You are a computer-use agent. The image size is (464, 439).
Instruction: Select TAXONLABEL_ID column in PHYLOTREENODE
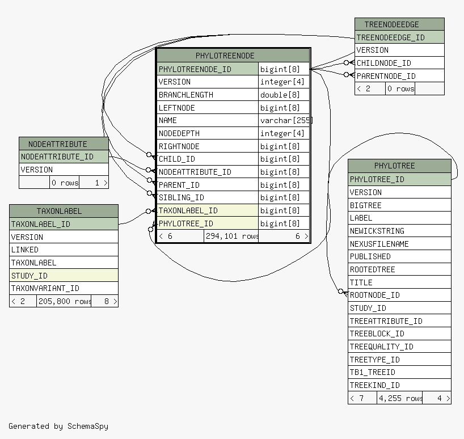coord(208,210)
